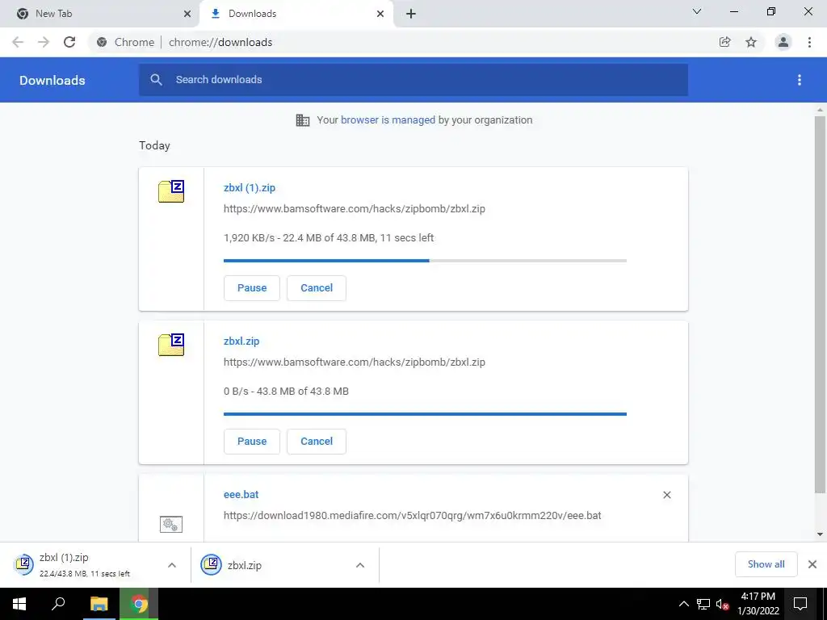The height and width of the screenshot is (620, 827).
Task: Click scrollbar down arrow
Action: 820,534
